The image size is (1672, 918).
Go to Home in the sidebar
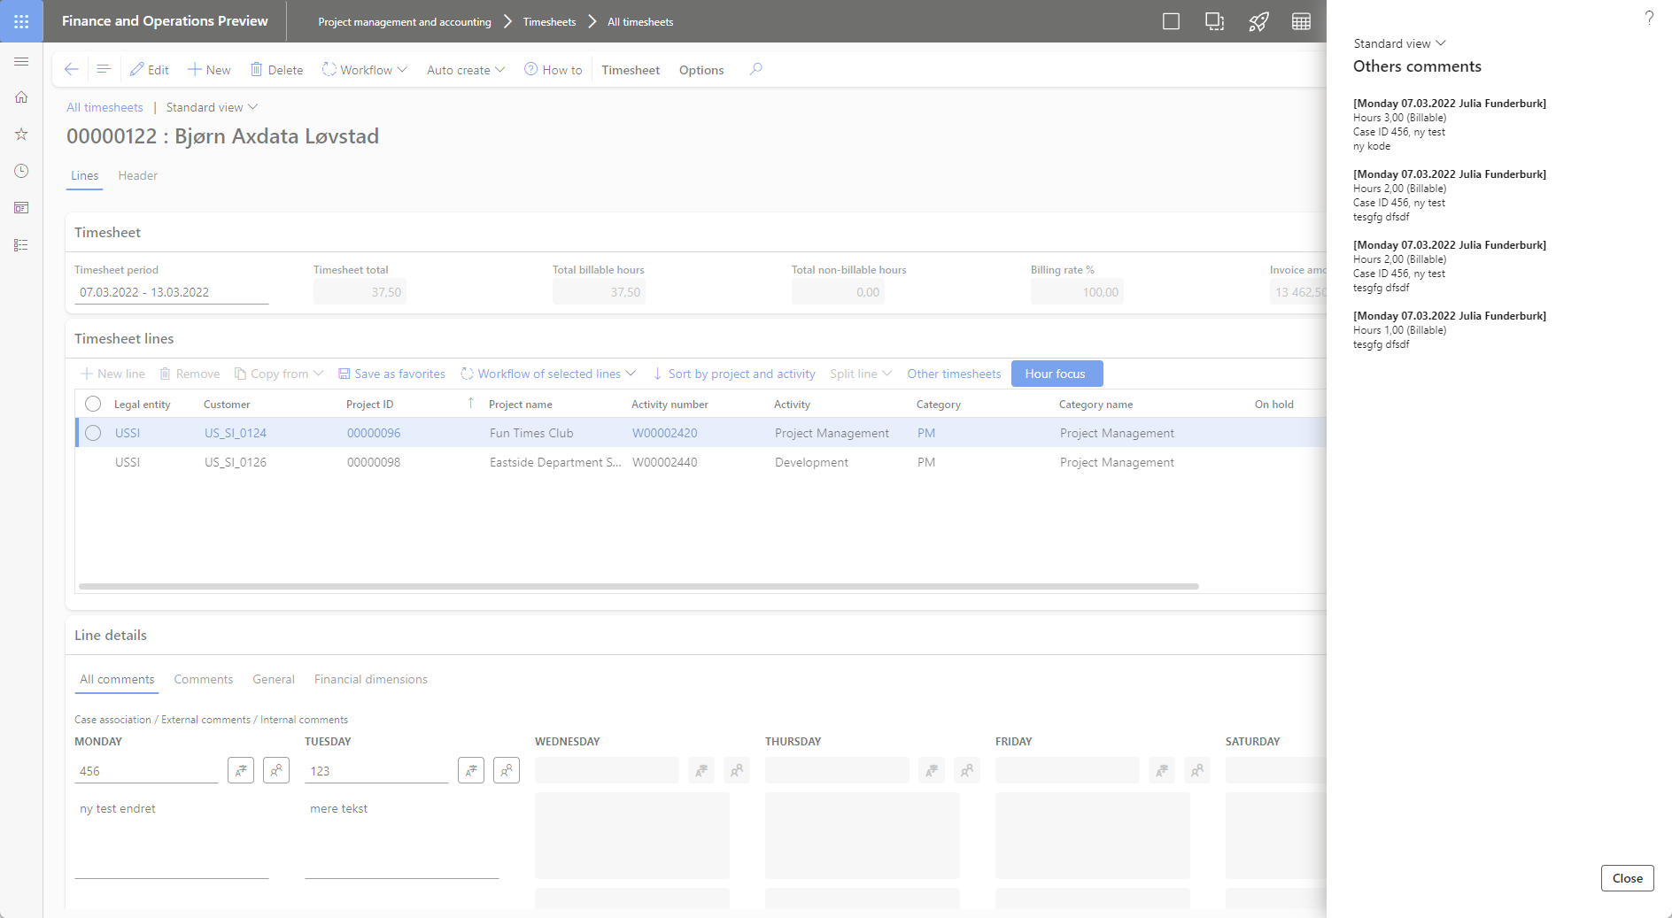click(x=21, y=97)
